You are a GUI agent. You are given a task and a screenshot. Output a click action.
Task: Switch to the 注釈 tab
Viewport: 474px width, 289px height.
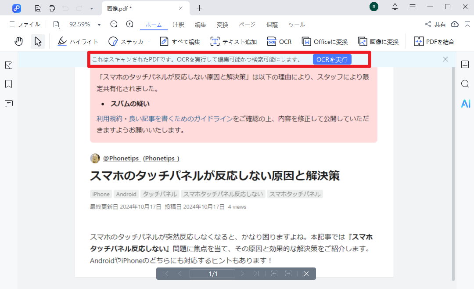coord(179,25)
